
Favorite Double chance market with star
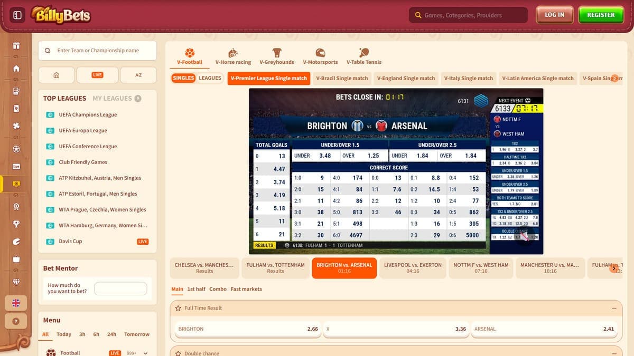pyautogui.click(x=179, y=353)
